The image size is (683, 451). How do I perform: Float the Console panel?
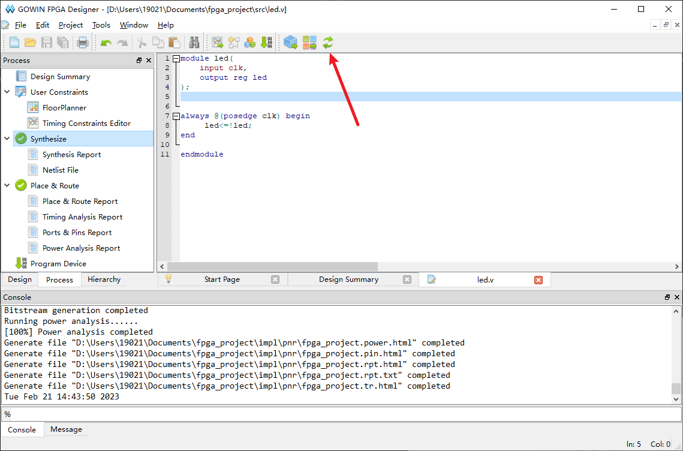click(x=667, y=297)
